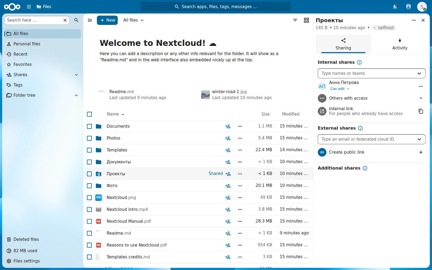Open the app menu grid icon
This screenshot has height=270, width=432.
[29, 7]
